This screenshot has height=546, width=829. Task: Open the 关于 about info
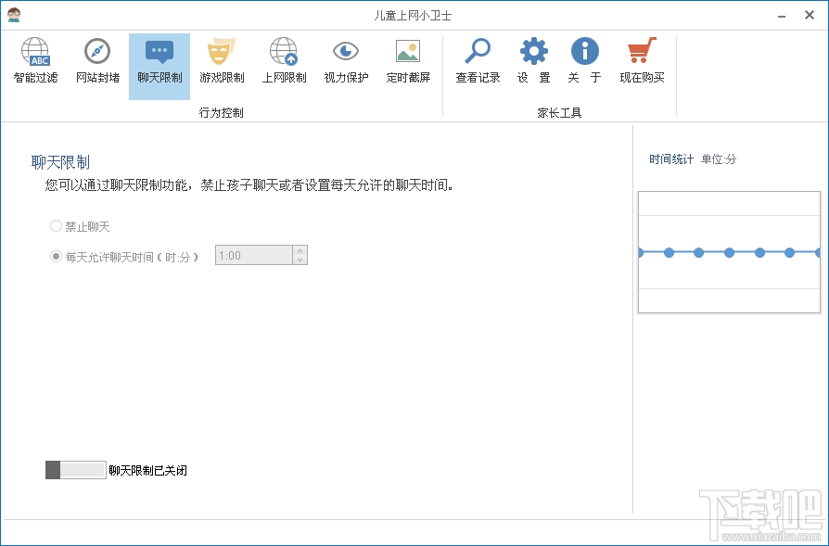tap(585, 61)
